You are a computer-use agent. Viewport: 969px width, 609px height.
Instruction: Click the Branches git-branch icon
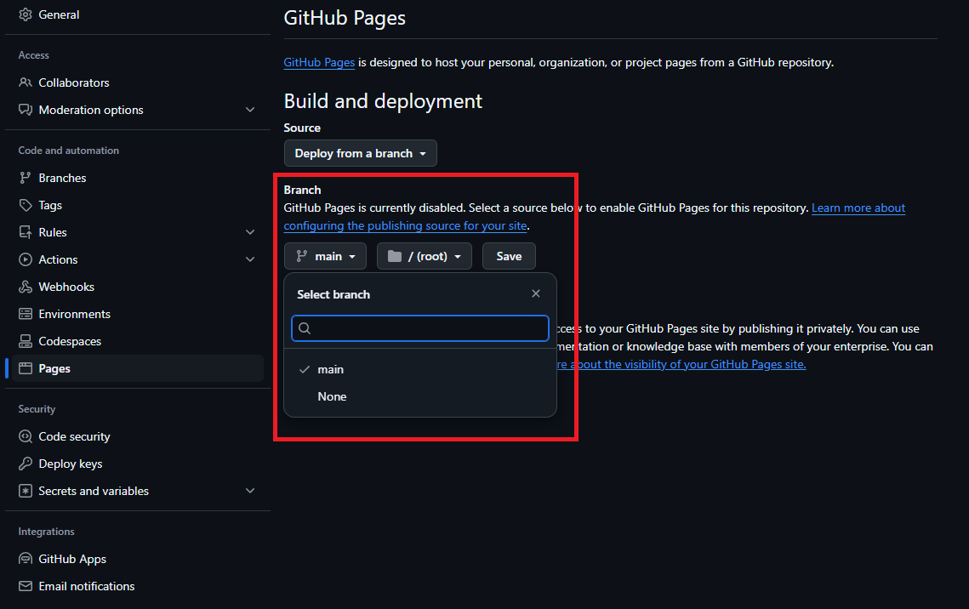[26, 178]
